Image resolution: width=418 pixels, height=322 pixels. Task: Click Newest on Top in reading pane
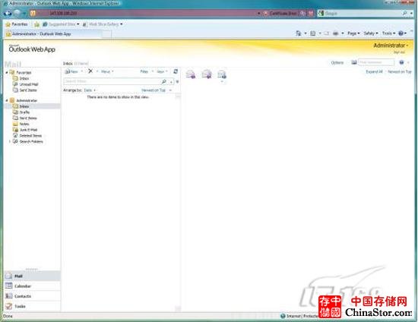click(x=400, y=71)
